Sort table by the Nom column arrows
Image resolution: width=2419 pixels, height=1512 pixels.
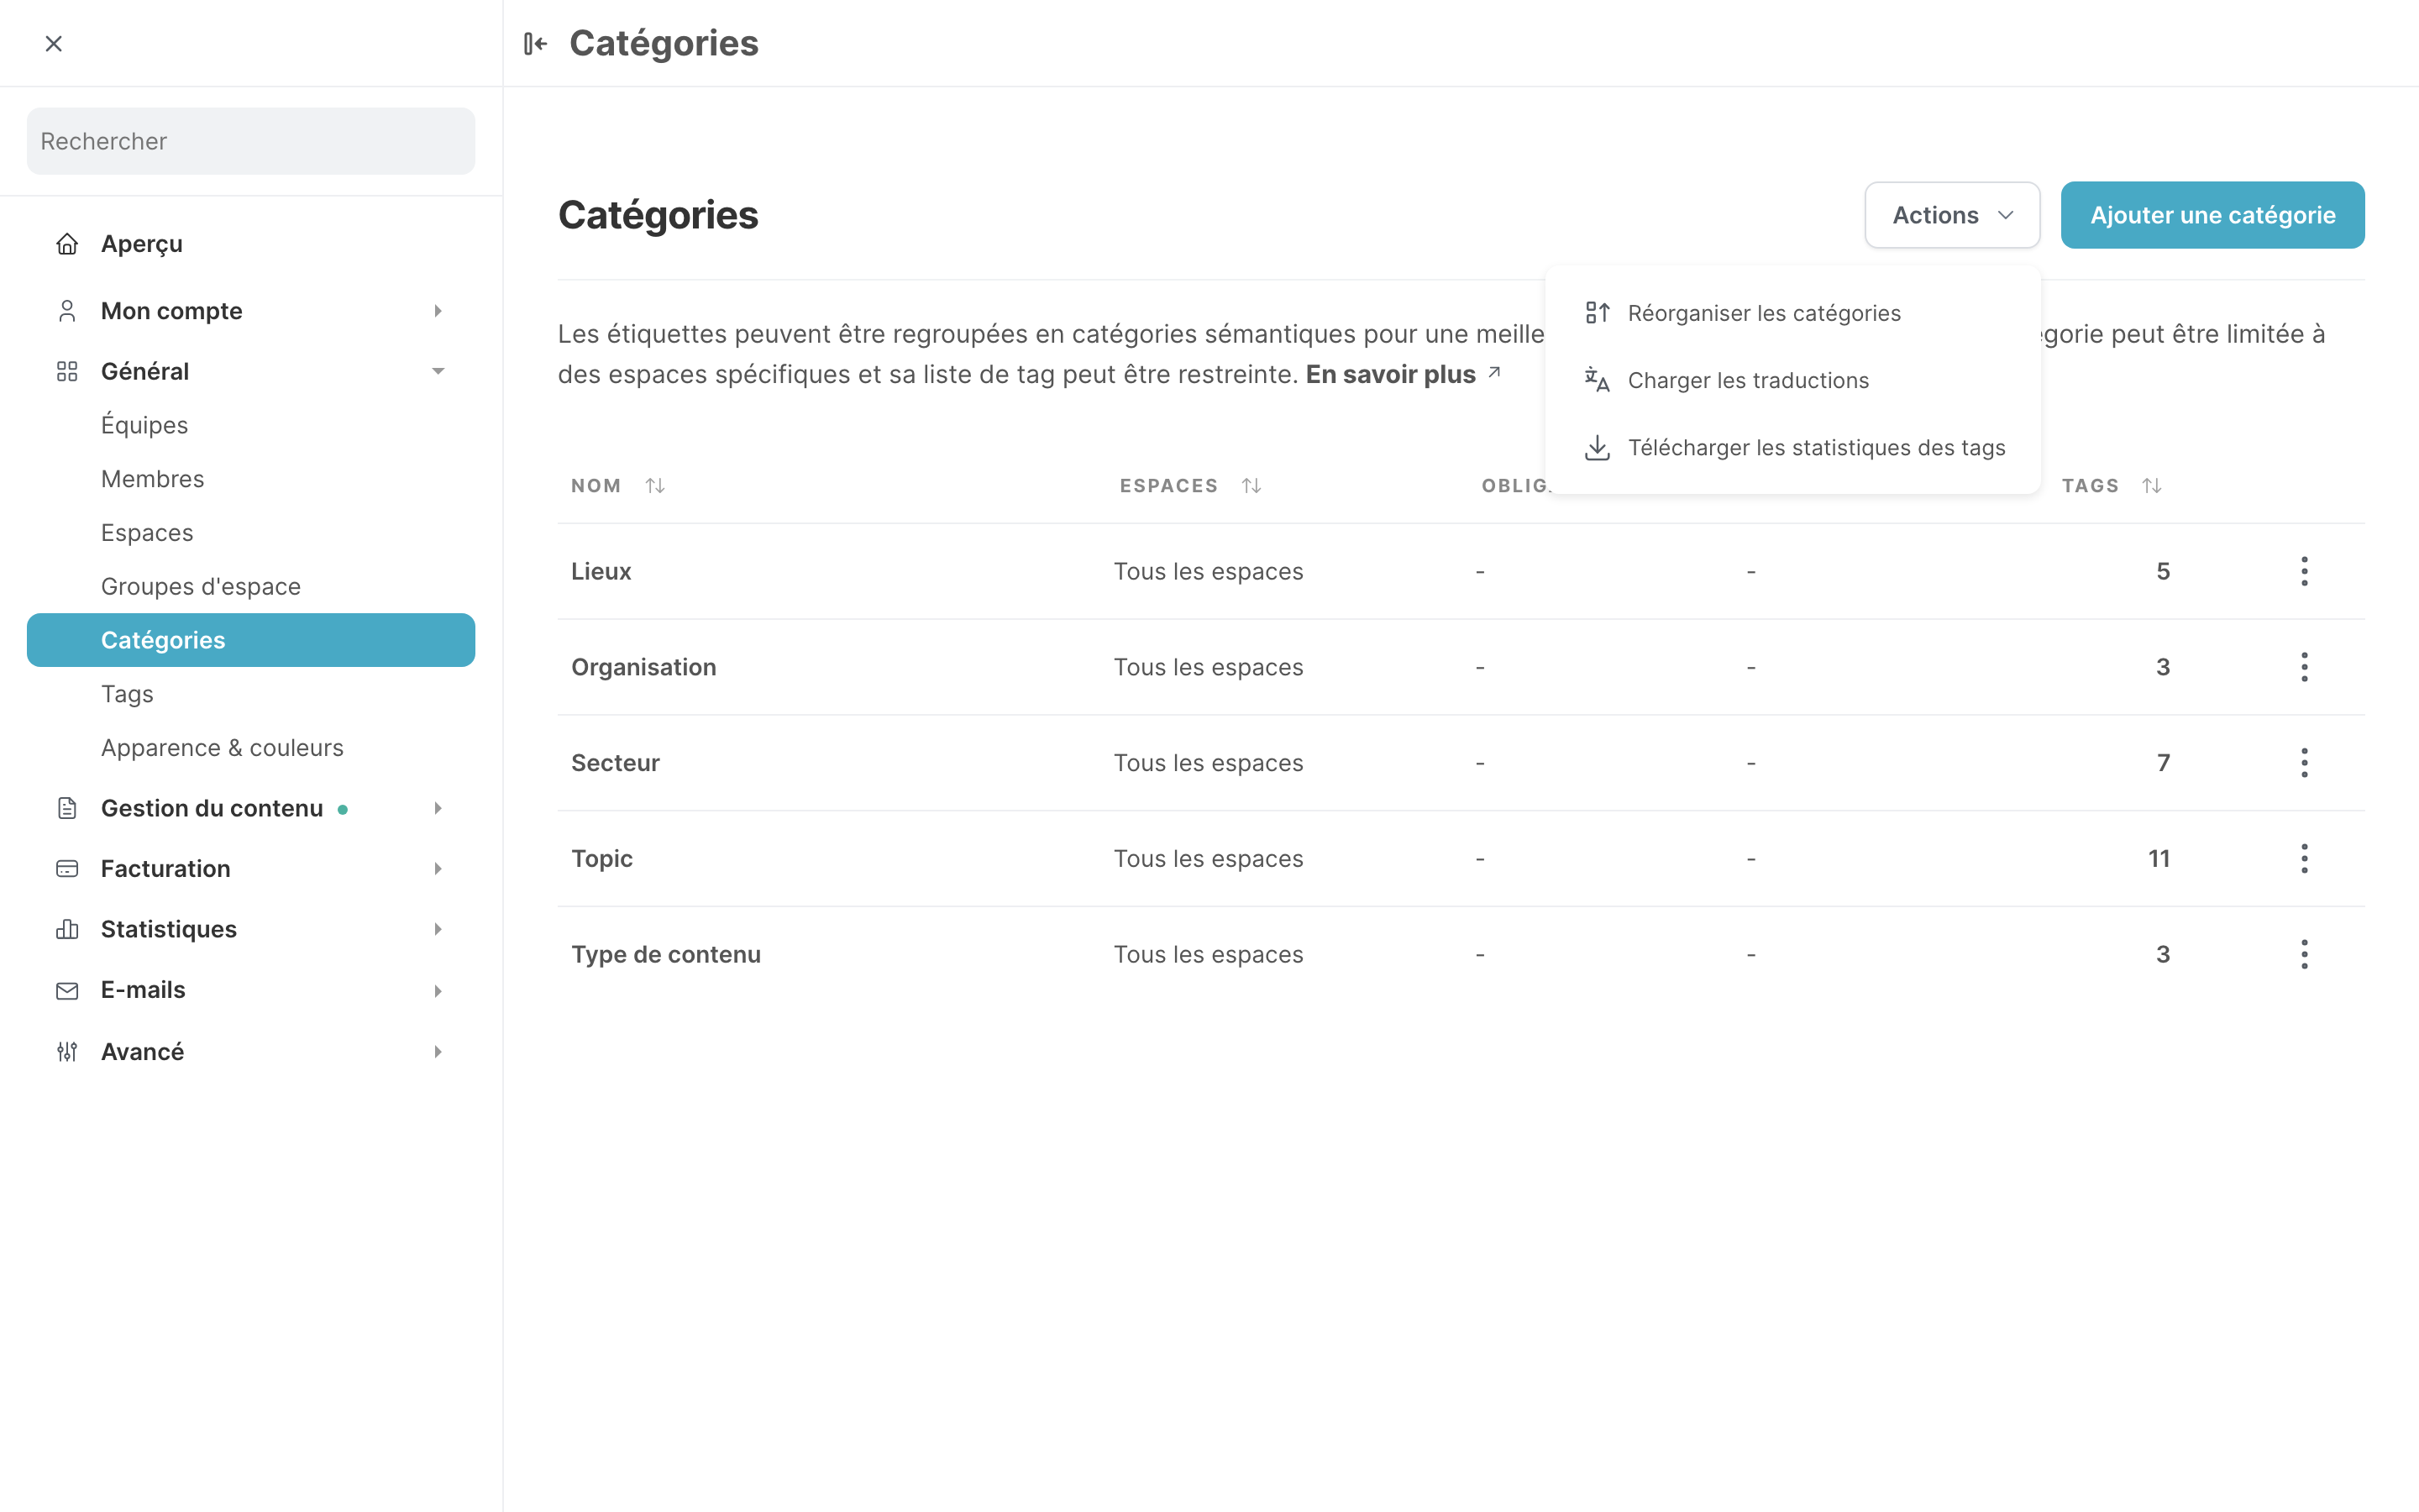tap(655, 485)
